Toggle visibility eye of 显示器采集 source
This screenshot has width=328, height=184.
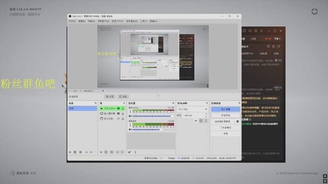[x=118, y=114]
